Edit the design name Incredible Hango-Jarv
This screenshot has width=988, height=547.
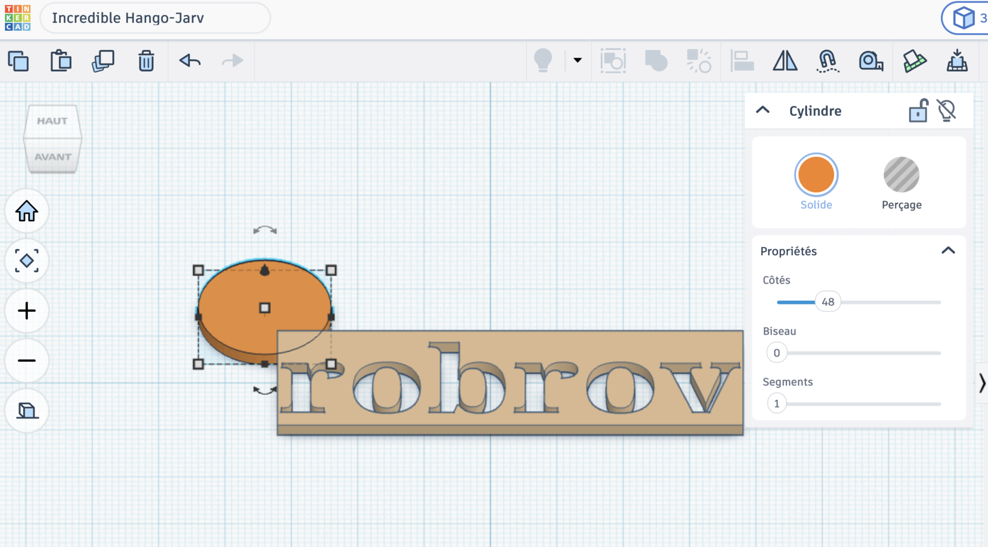tap(155, 18)
